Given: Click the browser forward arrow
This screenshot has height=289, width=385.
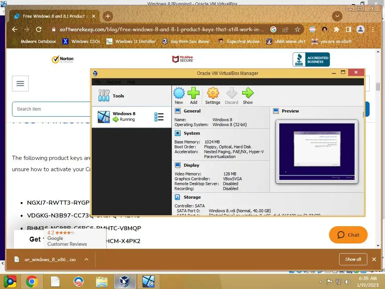Looking at the screenshot, I should [27, 29].
